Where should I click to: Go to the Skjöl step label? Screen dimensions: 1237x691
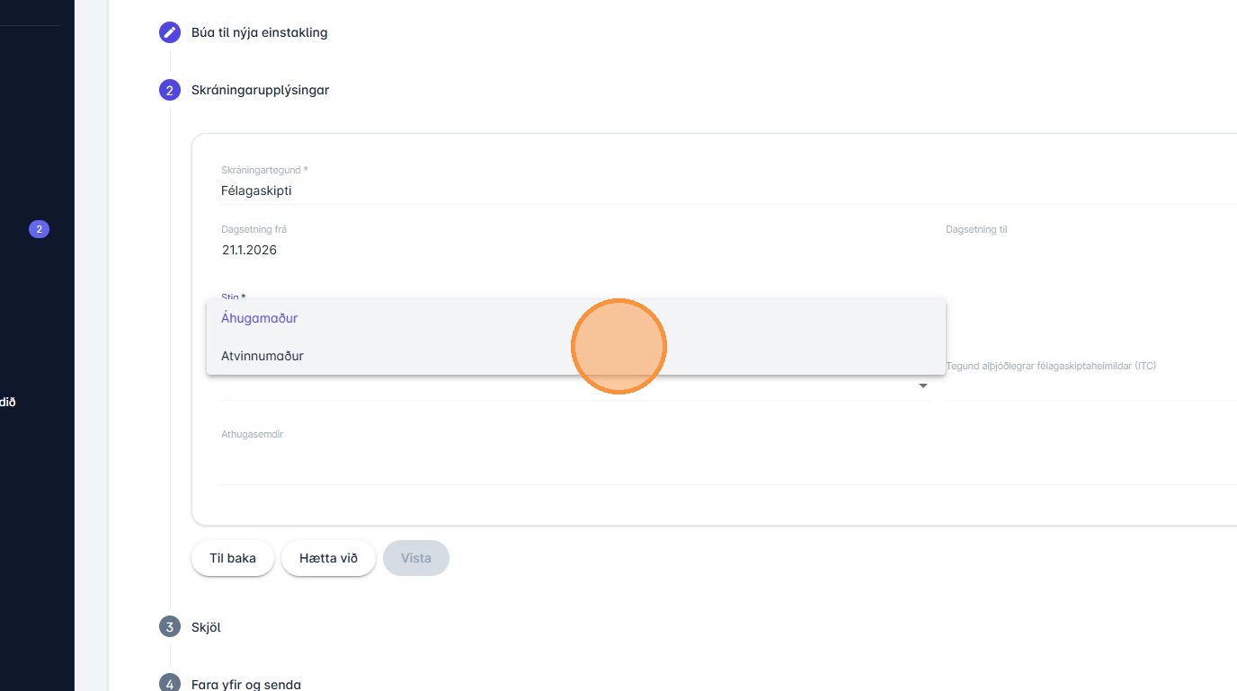[206, 627]
